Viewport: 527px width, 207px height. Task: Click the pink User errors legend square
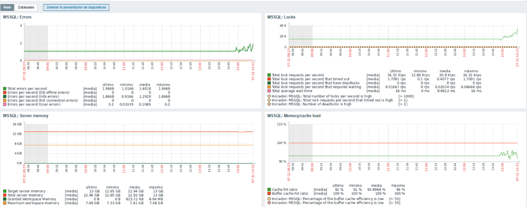5,104
